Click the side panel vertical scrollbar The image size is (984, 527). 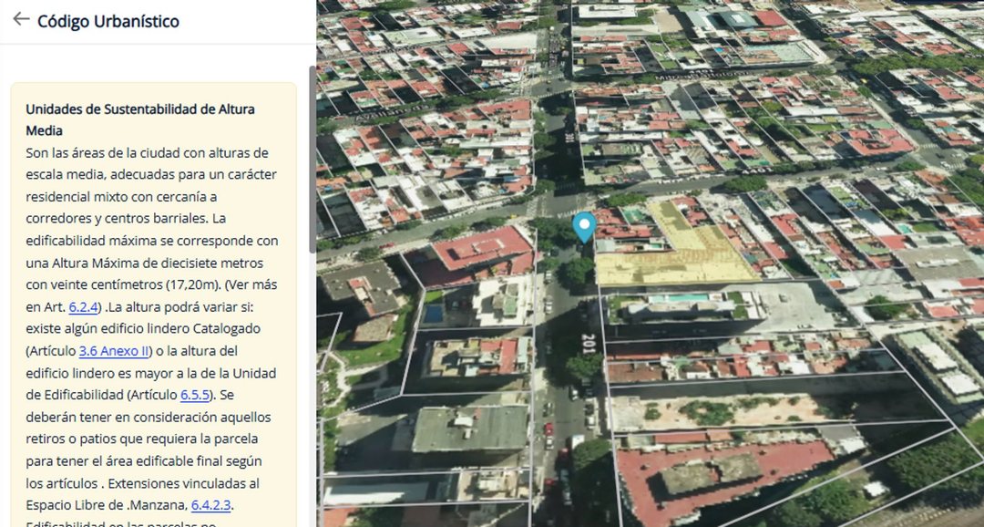tap(313, 159)
